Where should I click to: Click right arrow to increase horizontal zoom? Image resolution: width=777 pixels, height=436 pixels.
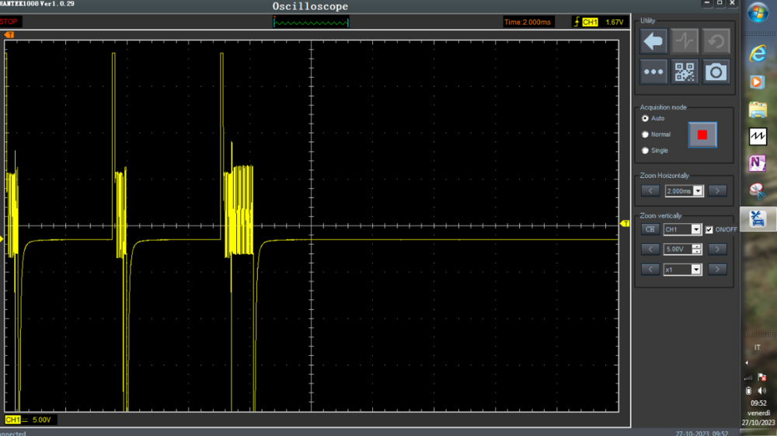coord(717,190)
